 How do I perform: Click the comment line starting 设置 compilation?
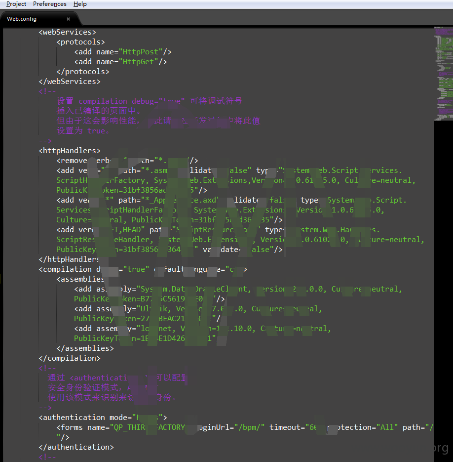point(149,101)
